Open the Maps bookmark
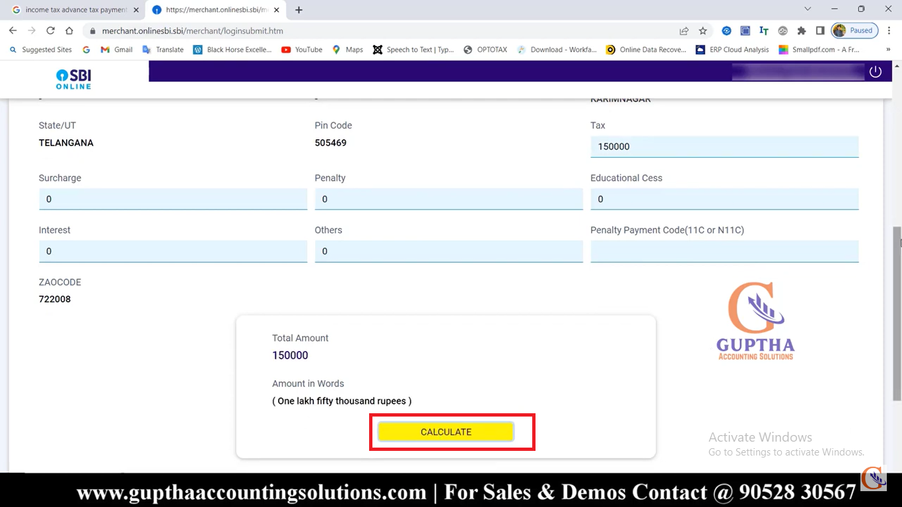The height and width of the screenshot is (507, 902). [x=347, y=50]
